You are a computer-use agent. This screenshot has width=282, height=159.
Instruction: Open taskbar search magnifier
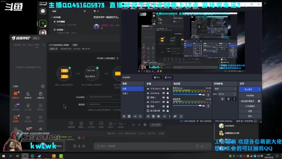(11, 156)
